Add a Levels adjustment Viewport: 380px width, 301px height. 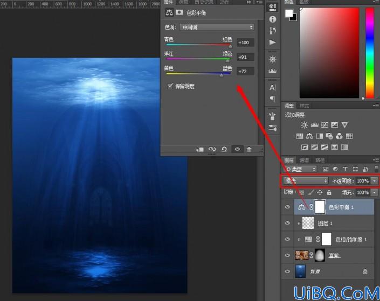click(315, 125)
